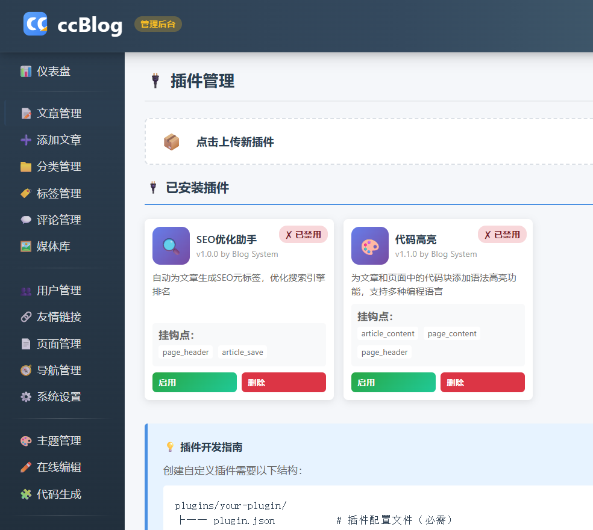
Task: Delete the SEO优化助手 plugin
Action: tap(284, 383)
